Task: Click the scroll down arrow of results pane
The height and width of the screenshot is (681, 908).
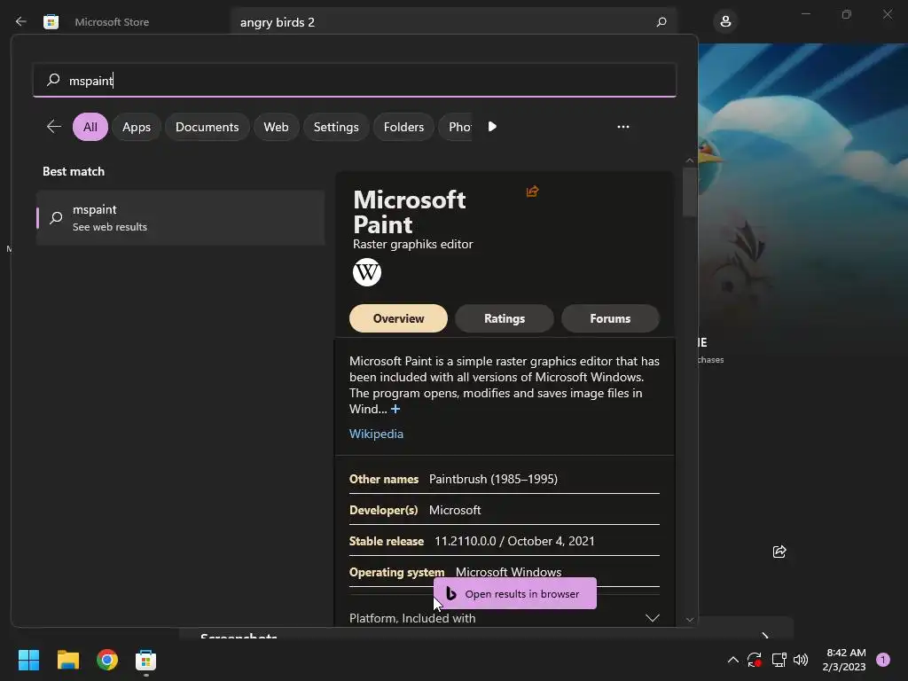Action: coord(689,619)
